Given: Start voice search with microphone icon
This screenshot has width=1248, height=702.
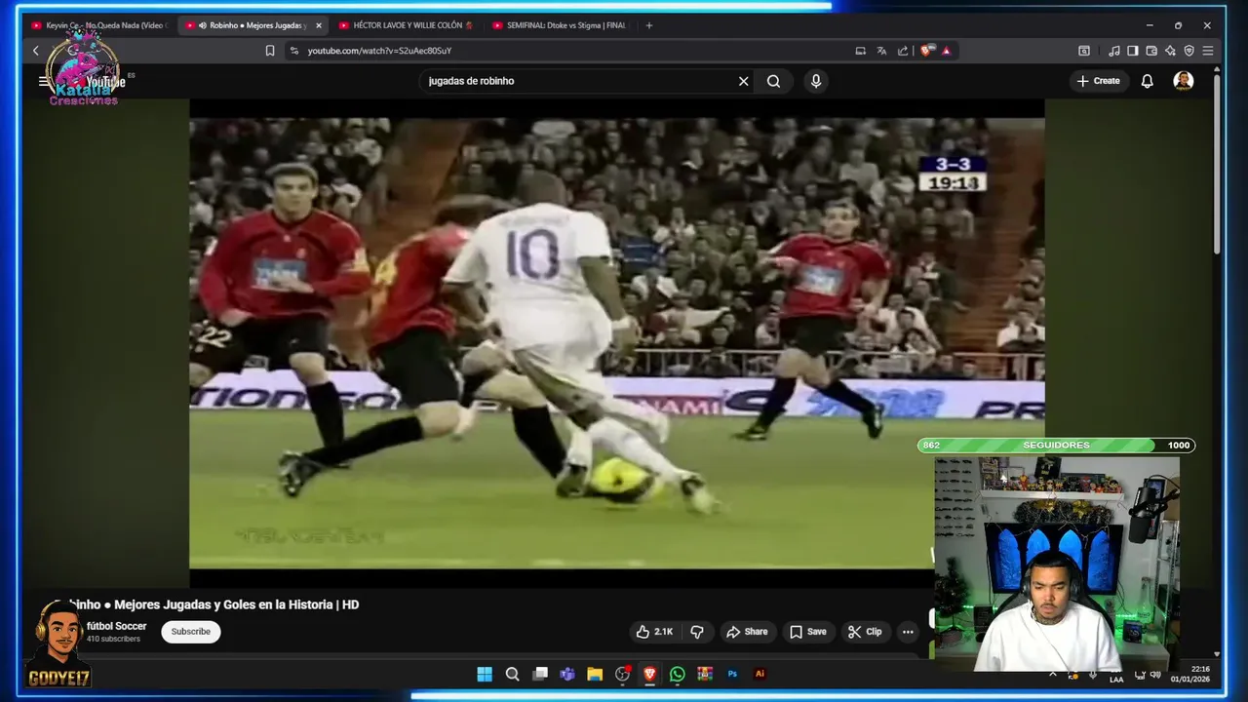Looking at the screenshot, I should [x=816, y=81].
